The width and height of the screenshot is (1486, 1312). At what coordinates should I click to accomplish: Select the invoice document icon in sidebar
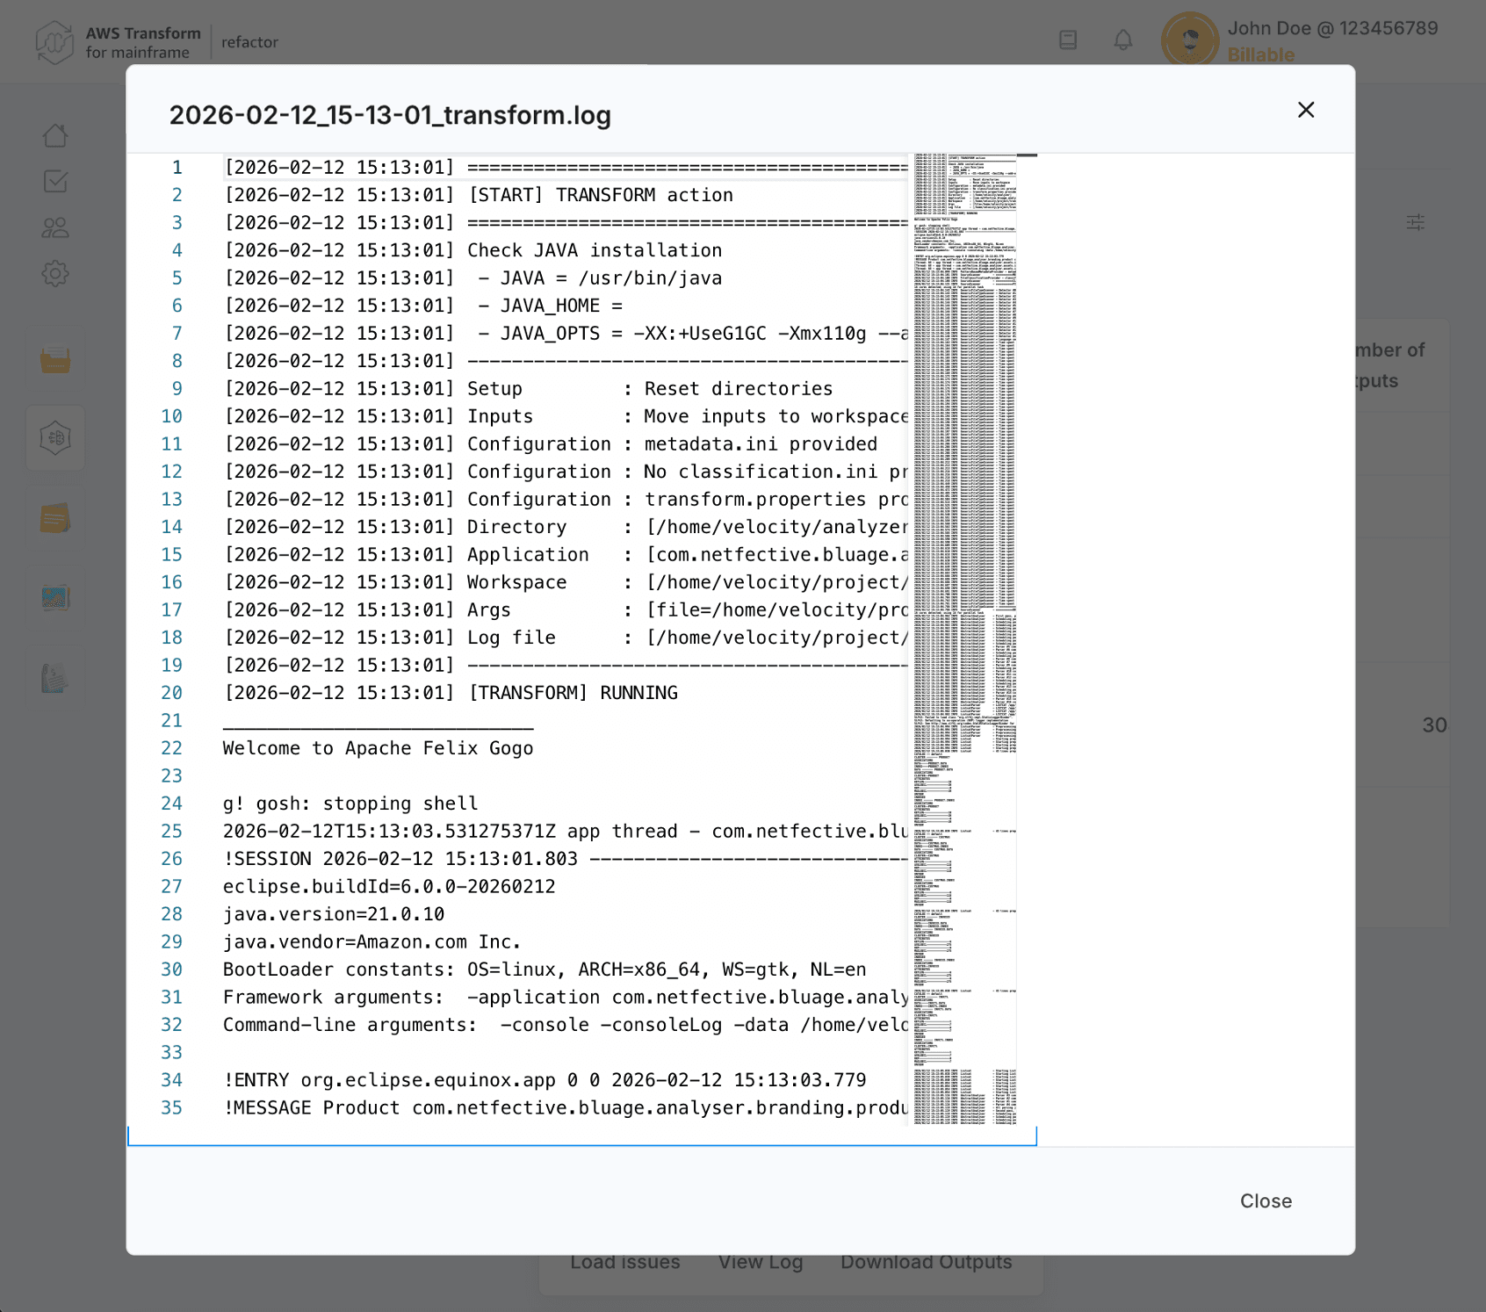(x=55, y=678)
